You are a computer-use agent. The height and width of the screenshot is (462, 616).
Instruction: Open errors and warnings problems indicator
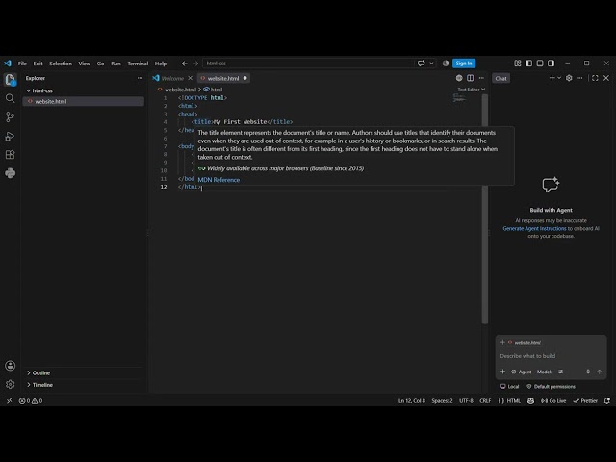click(31, 400)
